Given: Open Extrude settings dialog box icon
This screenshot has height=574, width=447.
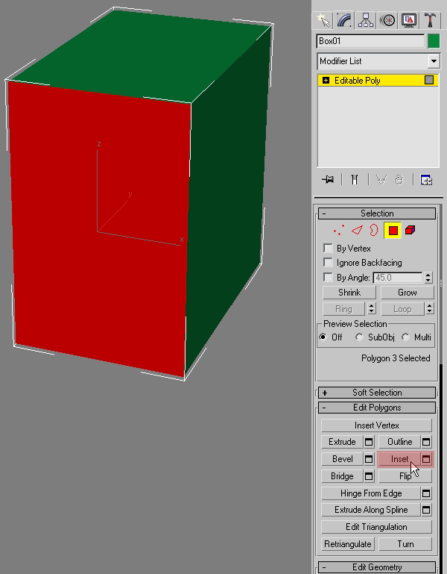Looking at the screenshot, I should tap(368, 442).
